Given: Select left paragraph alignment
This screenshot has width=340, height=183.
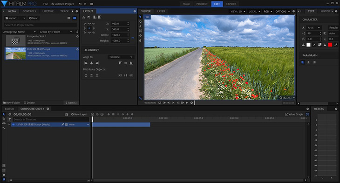Looking at the screenshot, I should point(303,62).
